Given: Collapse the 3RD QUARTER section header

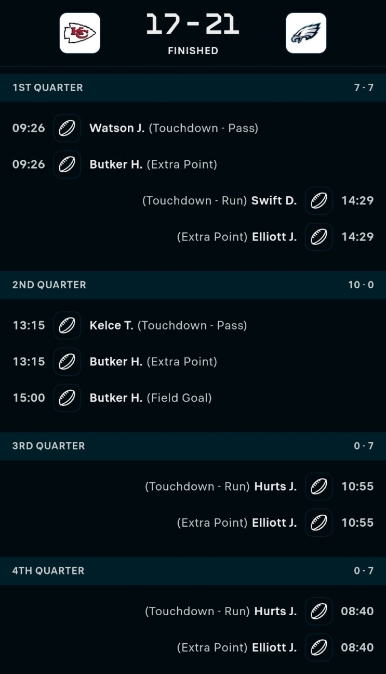Looking at the screenshot, I should 193,446.
